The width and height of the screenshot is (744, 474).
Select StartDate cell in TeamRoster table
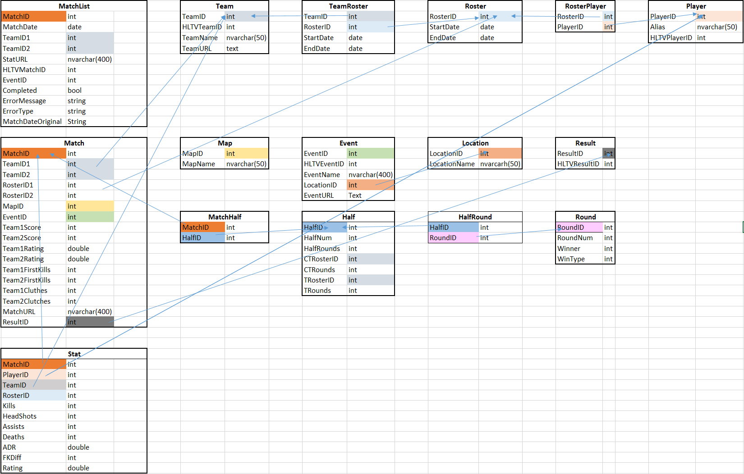coord(325,38)
